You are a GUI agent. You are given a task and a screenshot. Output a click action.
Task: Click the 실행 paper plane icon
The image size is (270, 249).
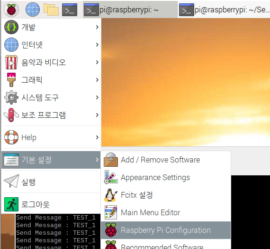tap(11, 181)
